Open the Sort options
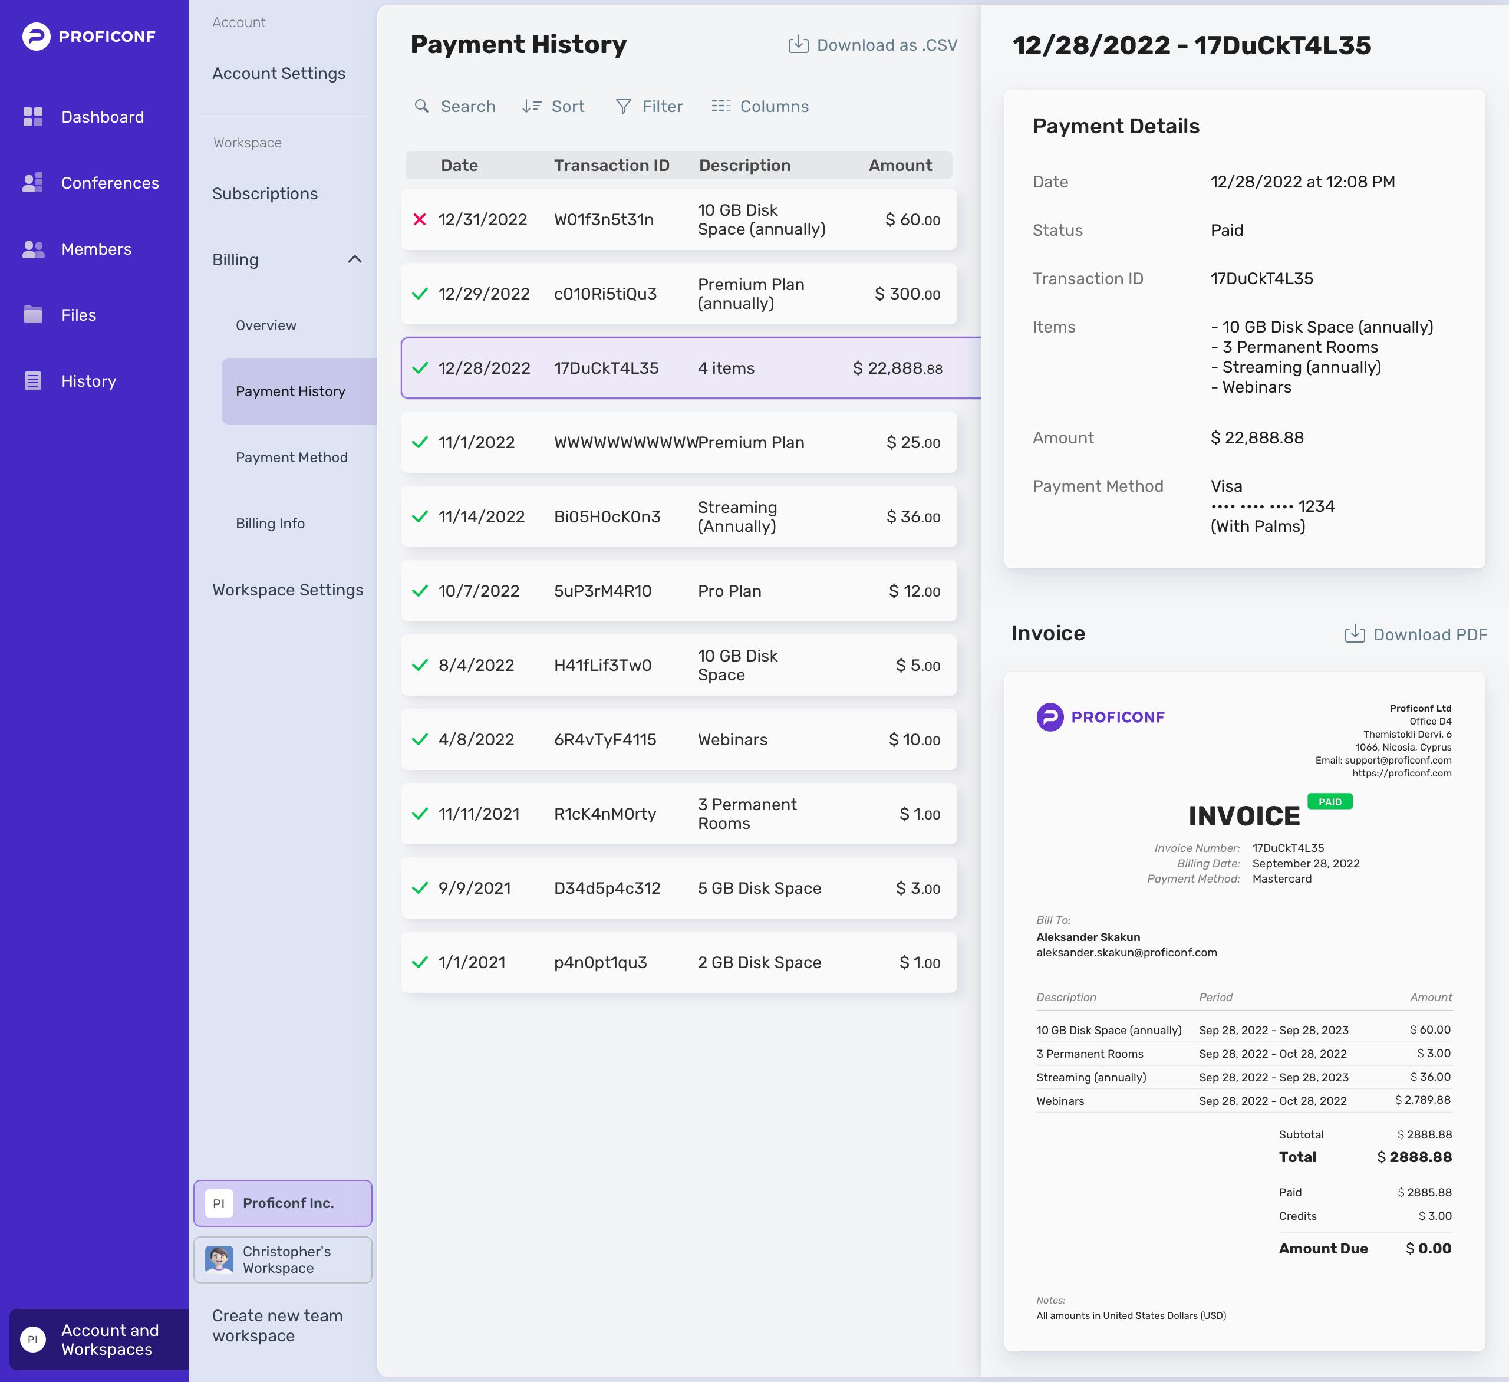 click(553, 106)
